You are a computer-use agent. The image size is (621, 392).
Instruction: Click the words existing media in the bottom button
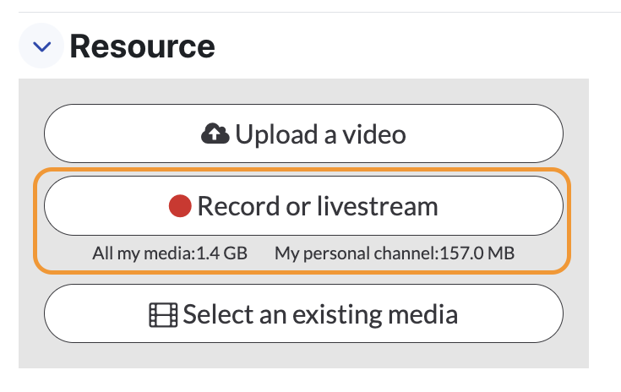coord(375,314)
